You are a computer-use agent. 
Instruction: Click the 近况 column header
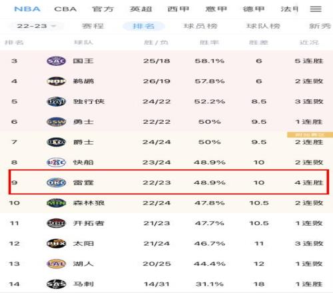pyautogui.click(x=309, y=43)
